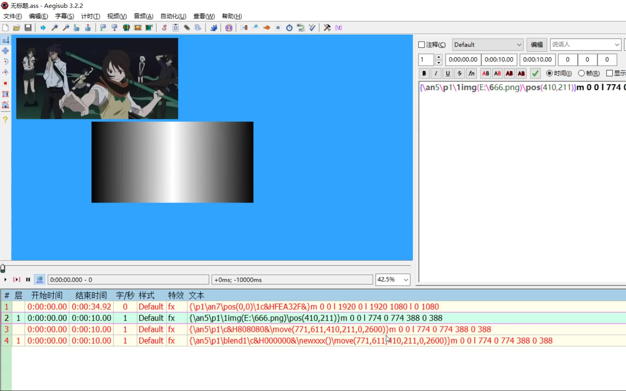
Task: Save subtitles with the floppy disk icon
Action: click(28, 28)
